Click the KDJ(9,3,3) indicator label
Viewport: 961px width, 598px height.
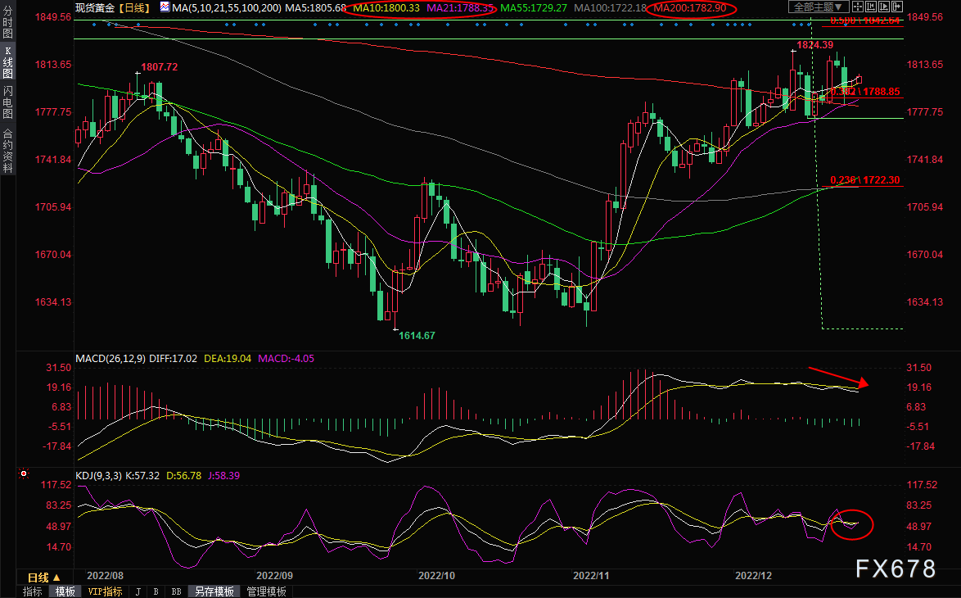(99, 475)
